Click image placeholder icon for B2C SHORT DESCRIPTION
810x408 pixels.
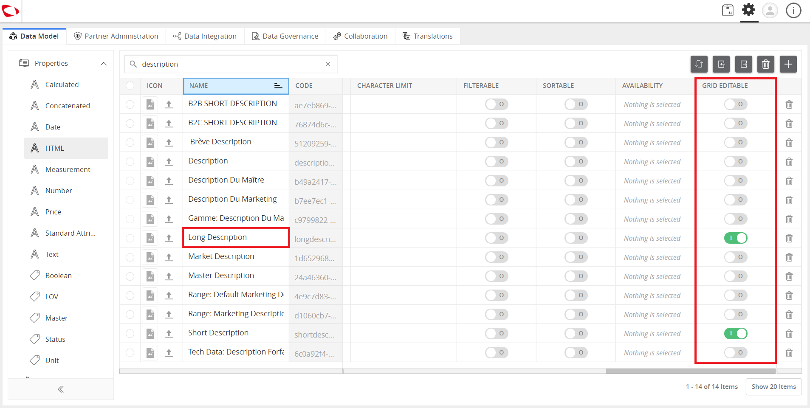[x=150, y=123]
